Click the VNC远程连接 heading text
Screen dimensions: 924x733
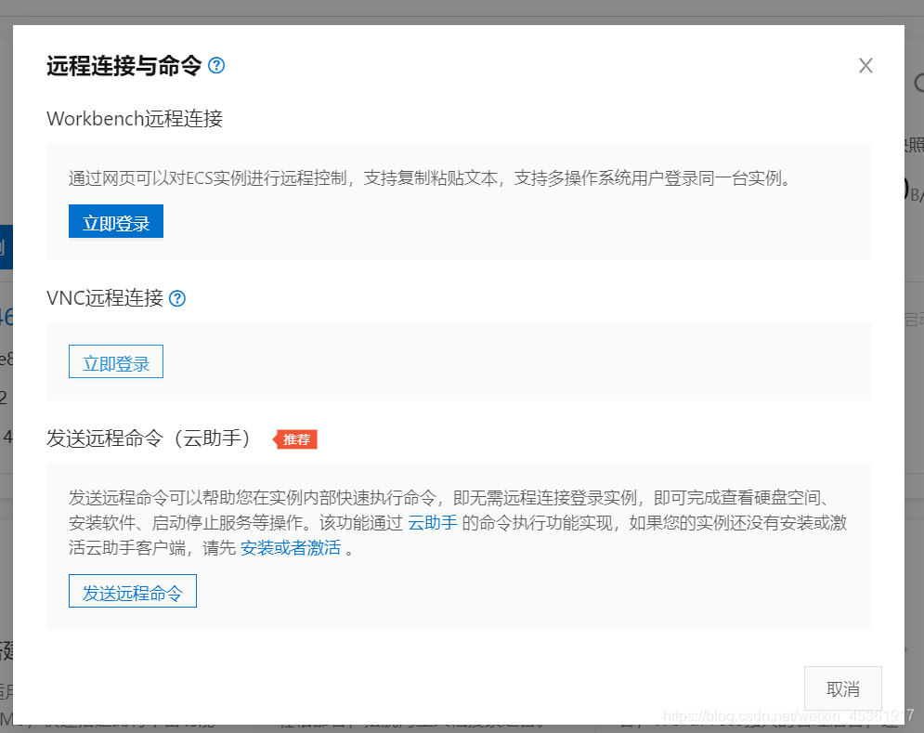click(105, 298)
